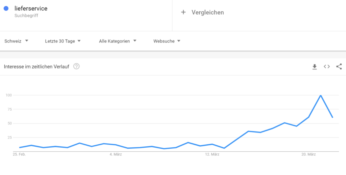The image size is (346, 175).
Task: Click the last data point on the line
Action: 332,117
